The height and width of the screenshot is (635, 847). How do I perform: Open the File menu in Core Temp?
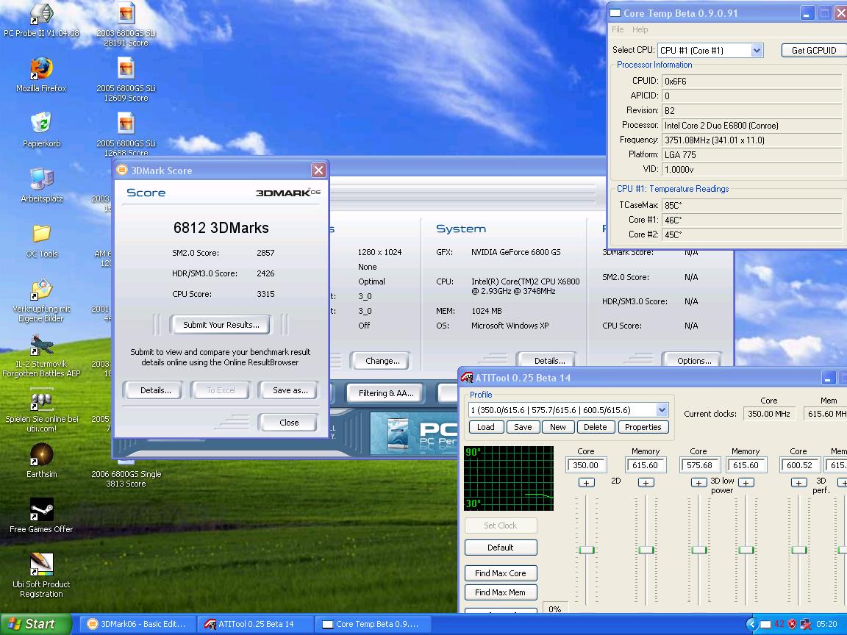click(x=618, y=29)
